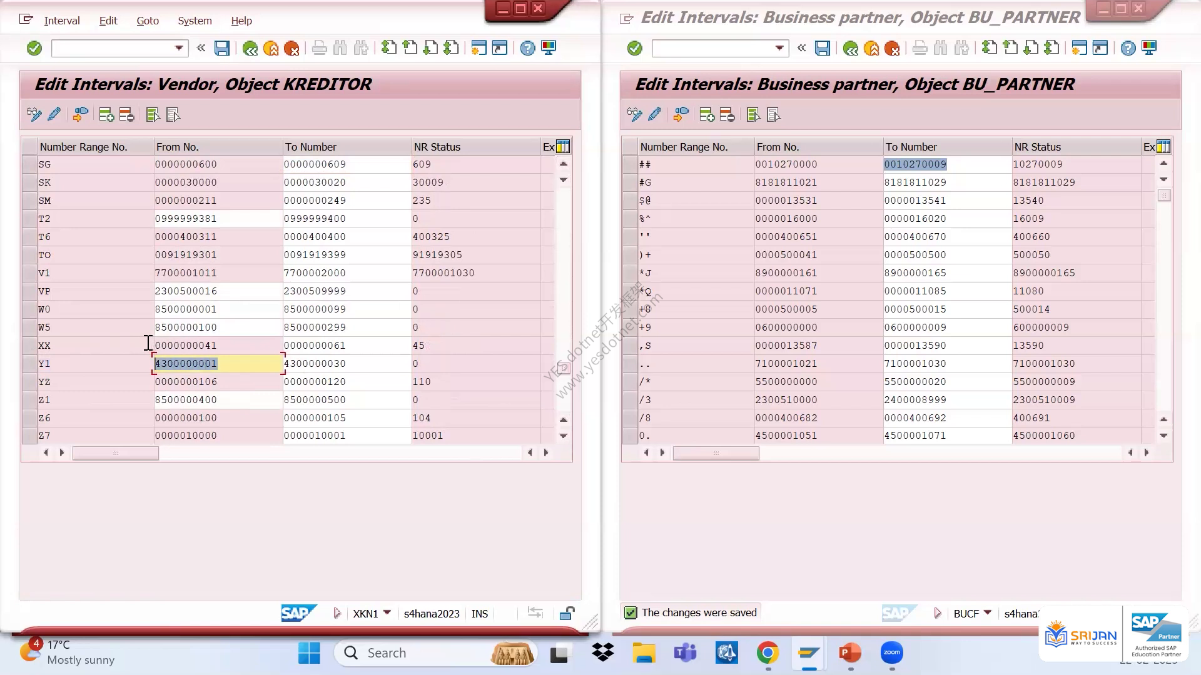Open Zoom from the Windows taskbar
1201x675 pixels.
click(x=892, y=653)
